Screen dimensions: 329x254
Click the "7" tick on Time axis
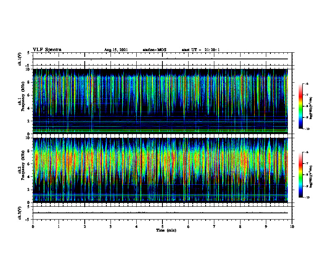(x=214, y=227)
